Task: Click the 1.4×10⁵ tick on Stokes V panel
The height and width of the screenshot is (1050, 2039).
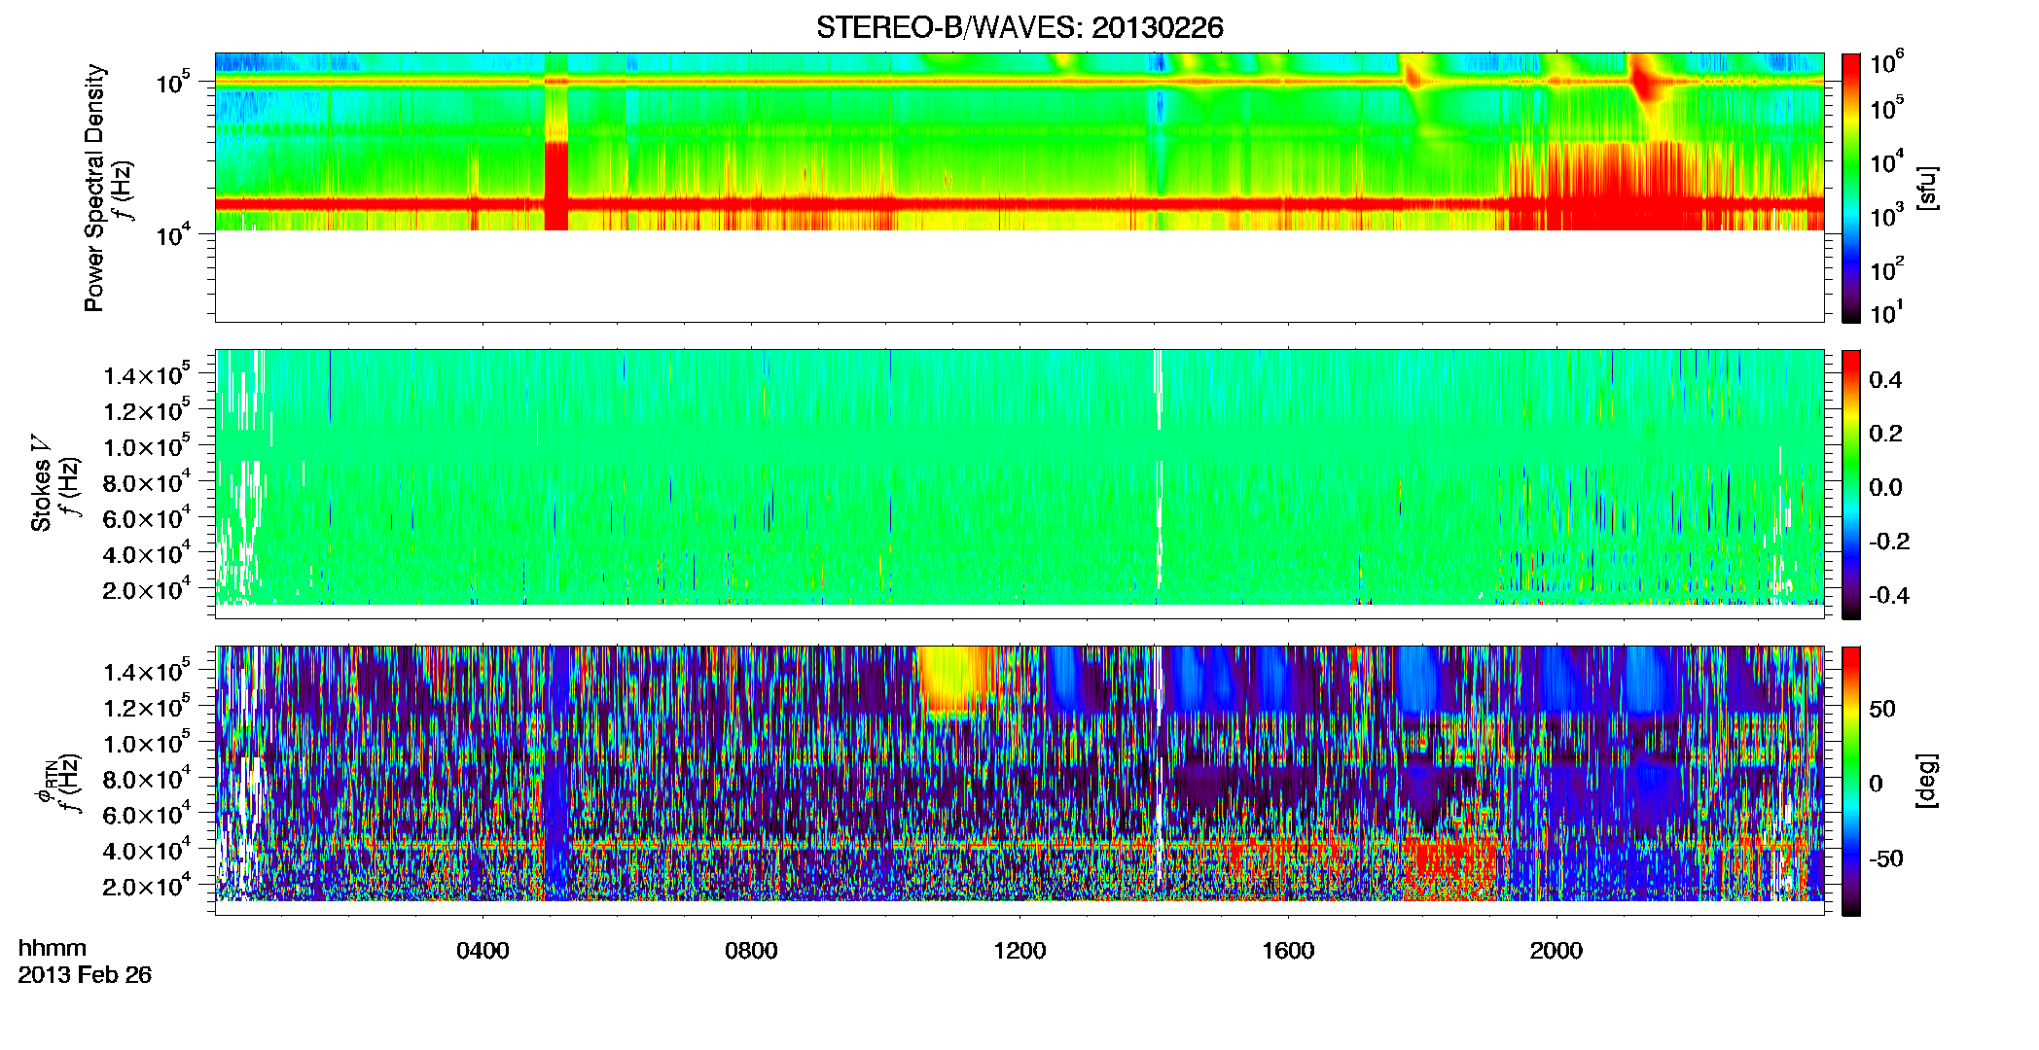Action: (x=147, y=374)
